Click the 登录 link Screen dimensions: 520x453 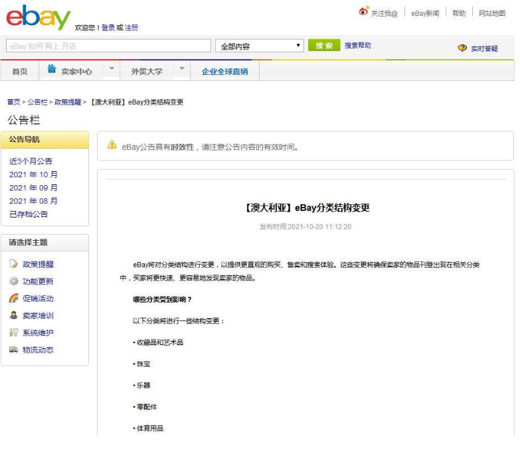pyautogui.click(x=108, y=27)
